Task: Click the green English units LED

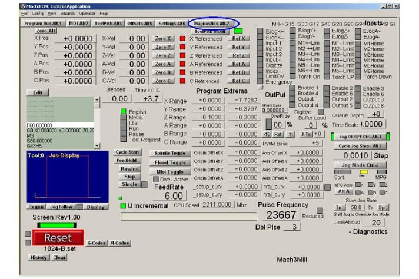Action: pyautogui.click(x=123, y=111)
